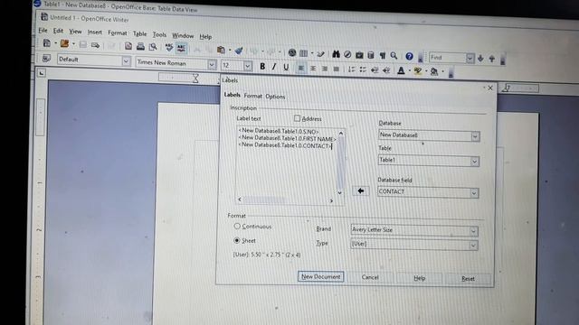
Task: Toggle Nonprinting Characters pilcrow icon
Action: point(383,56)
